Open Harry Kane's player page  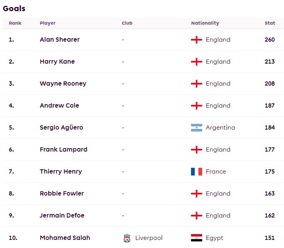57,62
